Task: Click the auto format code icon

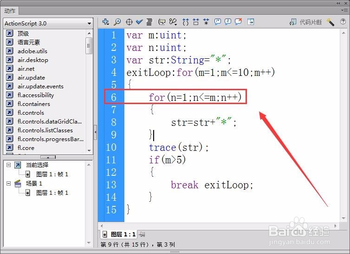Action: (149, 22)
